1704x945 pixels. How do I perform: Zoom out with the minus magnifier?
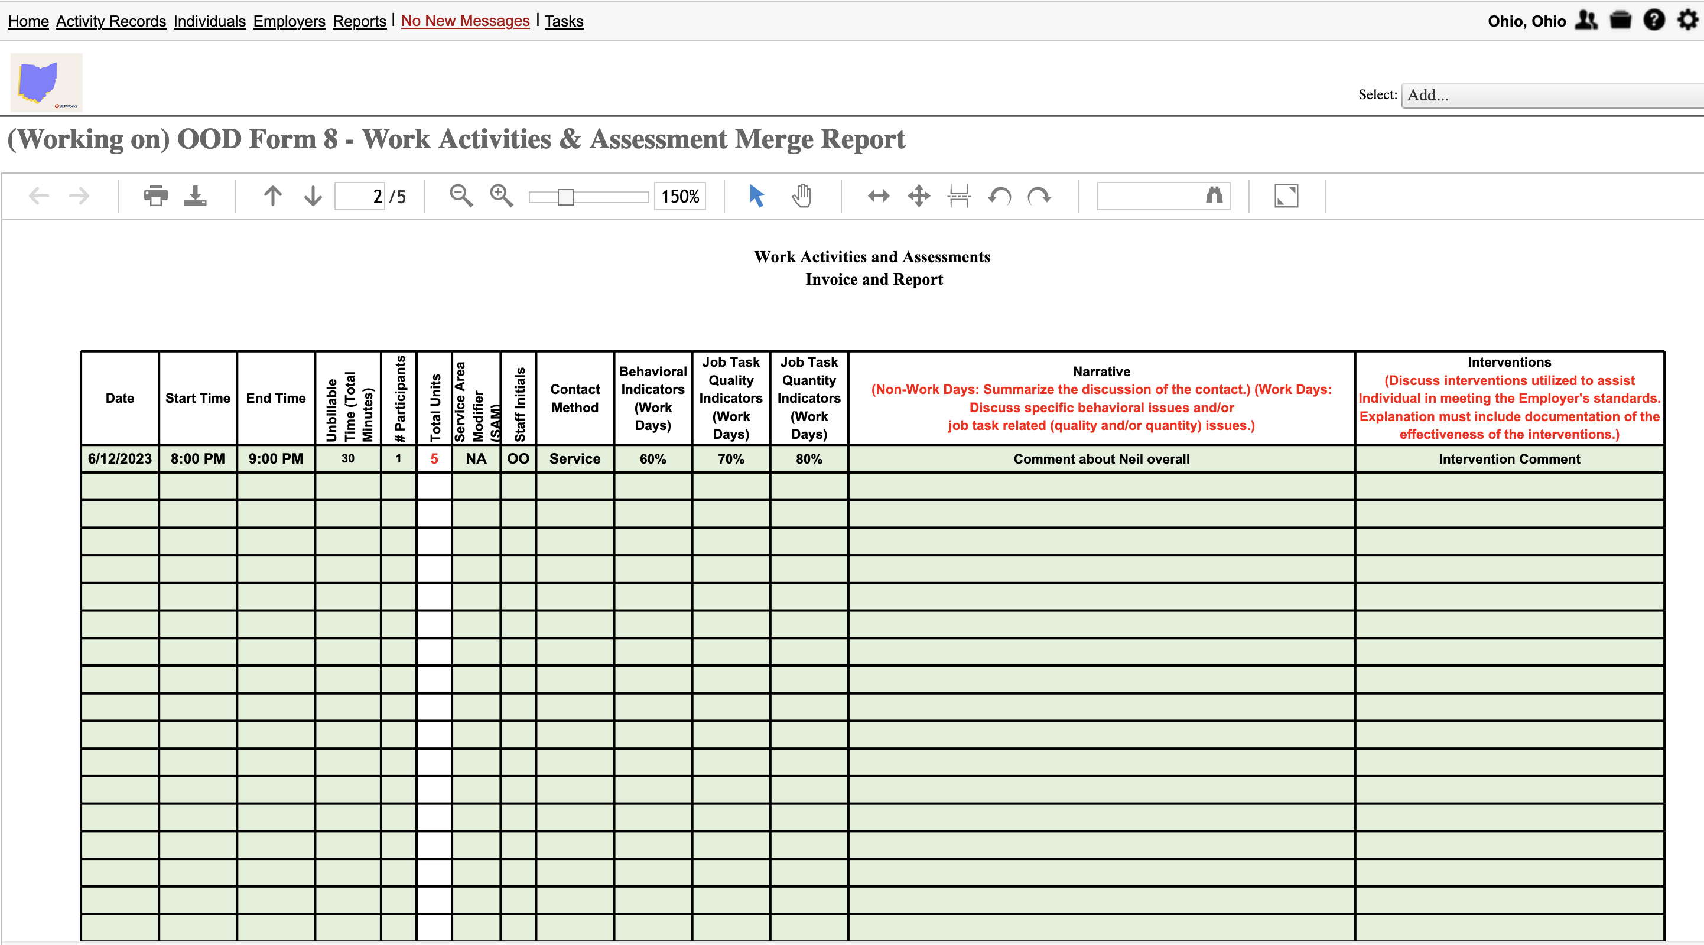point(461,195)
